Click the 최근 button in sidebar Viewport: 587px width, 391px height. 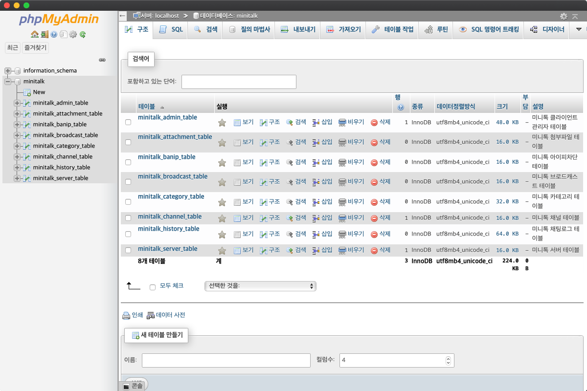(12, 47)
